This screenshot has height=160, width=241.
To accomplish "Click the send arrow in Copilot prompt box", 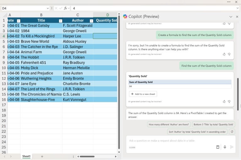I will 232,147.
